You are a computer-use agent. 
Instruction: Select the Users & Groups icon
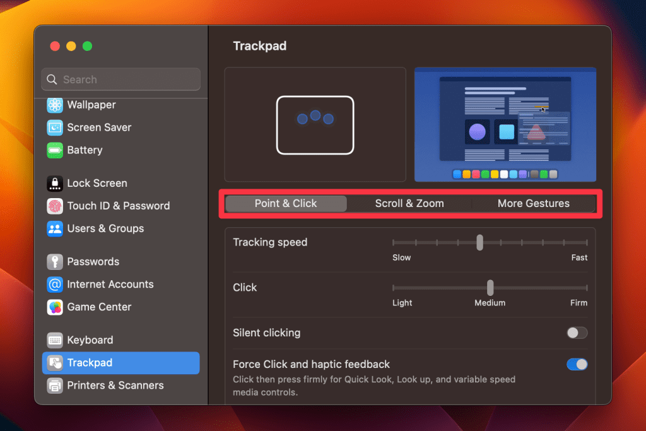click(x=55, y=228)
